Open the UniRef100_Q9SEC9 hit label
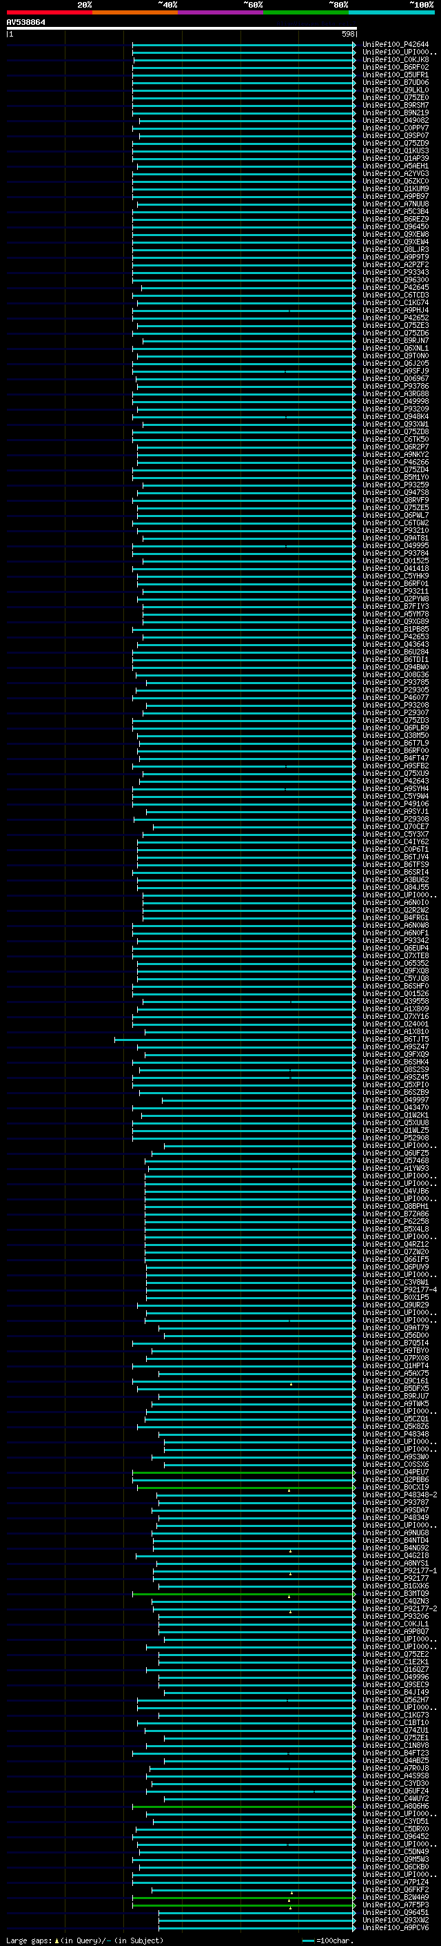The height and width of the screenshot is (1946, 441). (x=396, y=1684)
